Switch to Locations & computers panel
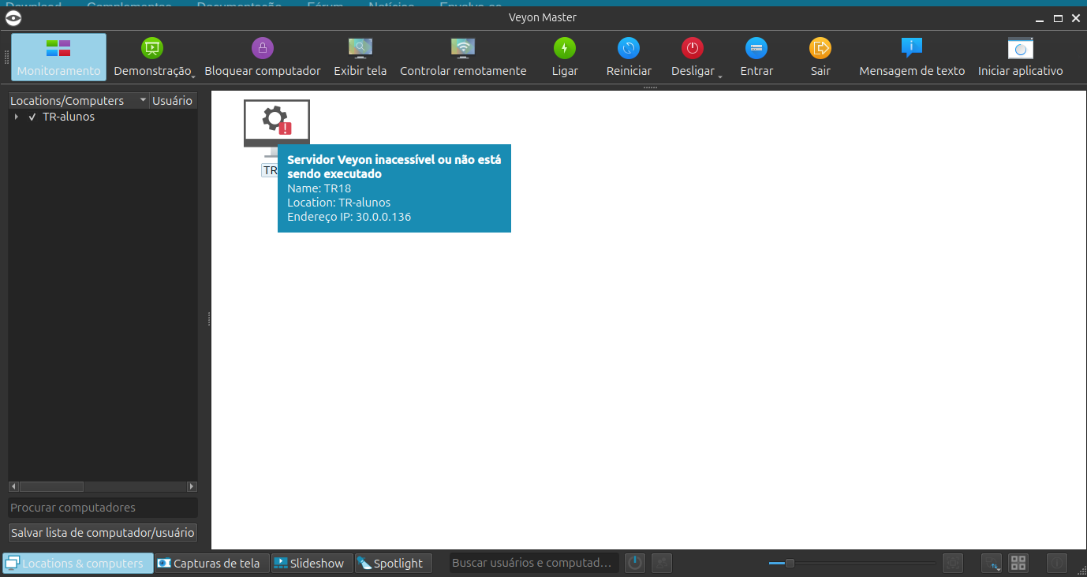 click(77, 563)
